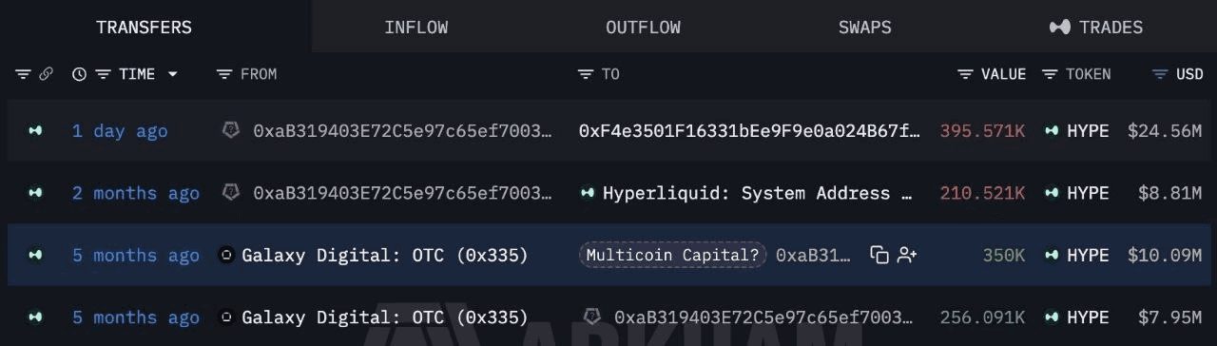The width and height of the screenshot is (1217, 346).
Task: Click chain icon of the 1 day ago row
Action: click(x=35, y=131)
